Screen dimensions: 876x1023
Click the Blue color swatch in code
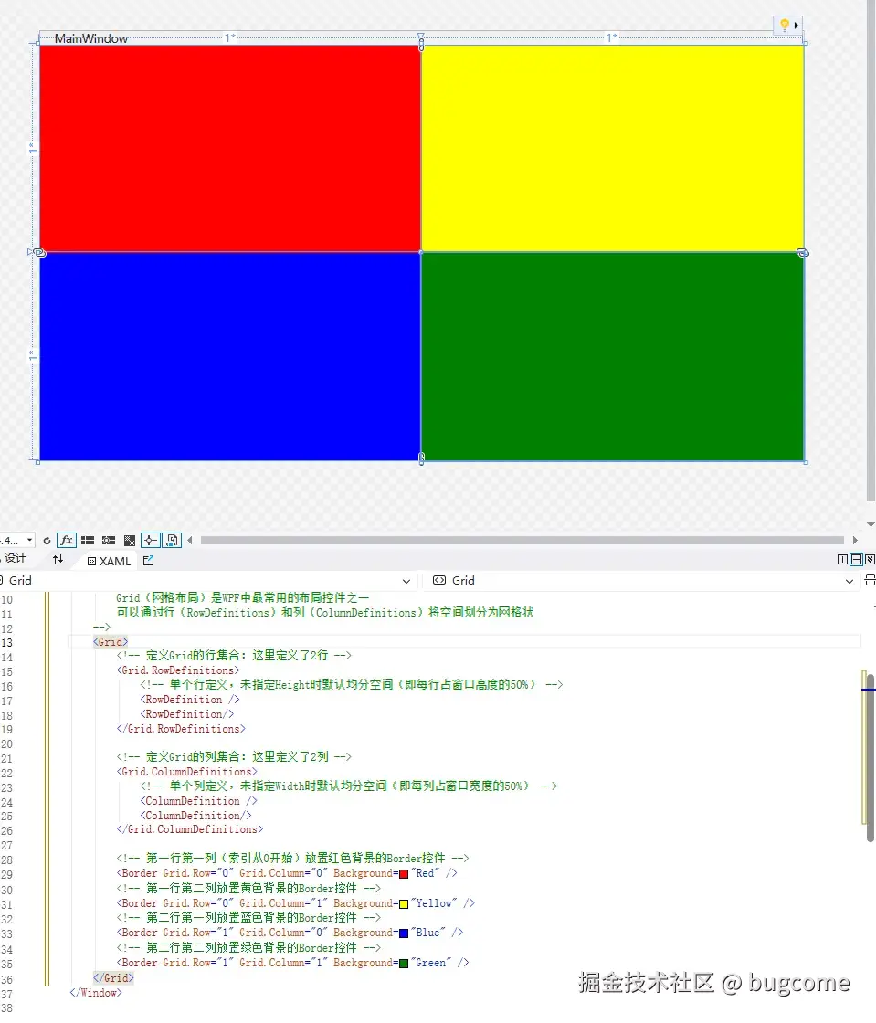coord(404,933)
